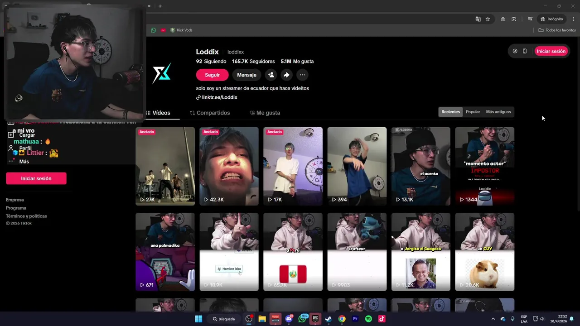Image resolution: width=580 pixels, height=326 pixels.
Task: Click the top-right Iniciar sesión button
Action: [x=551, y=51]
